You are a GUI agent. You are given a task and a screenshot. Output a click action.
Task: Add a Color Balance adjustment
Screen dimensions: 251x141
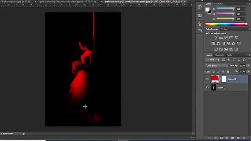tap(218, 43)
